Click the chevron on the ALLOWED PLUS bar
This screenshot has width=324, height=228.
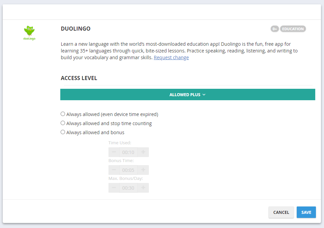tap(203, 94)
